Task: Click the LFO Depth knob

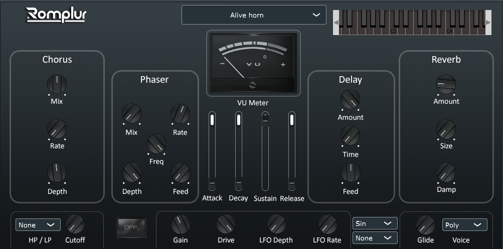Action: (276, 224)
